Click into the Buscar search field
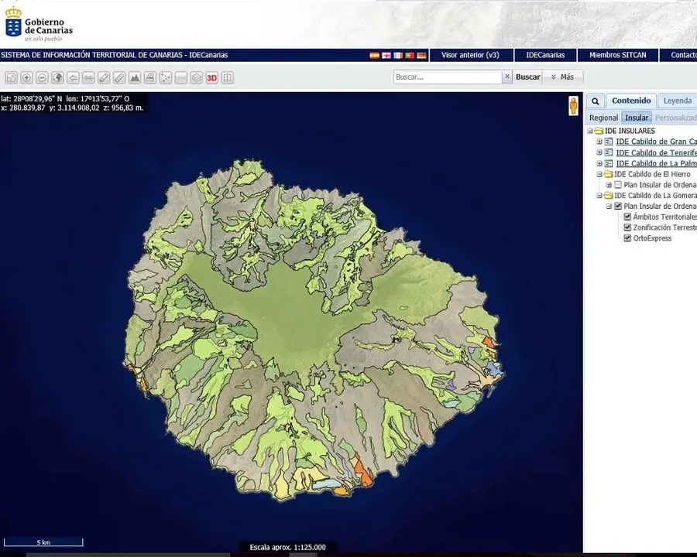697x557 pixels. coord(448,77)
